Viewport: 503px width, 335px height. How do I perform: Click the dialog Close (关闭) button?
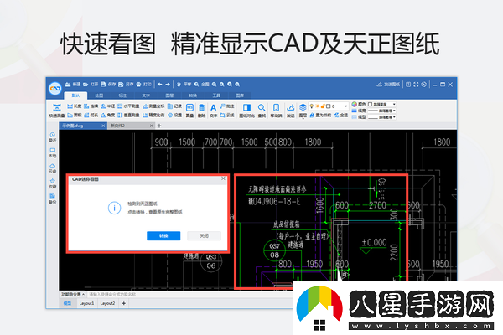(x=204, y=235)
